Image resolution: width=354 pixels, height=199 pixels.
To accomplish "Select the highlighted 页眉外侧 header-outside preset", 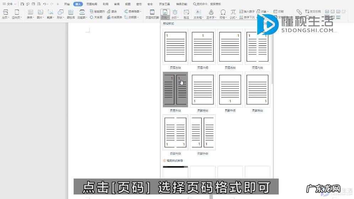I will [175, 90].
